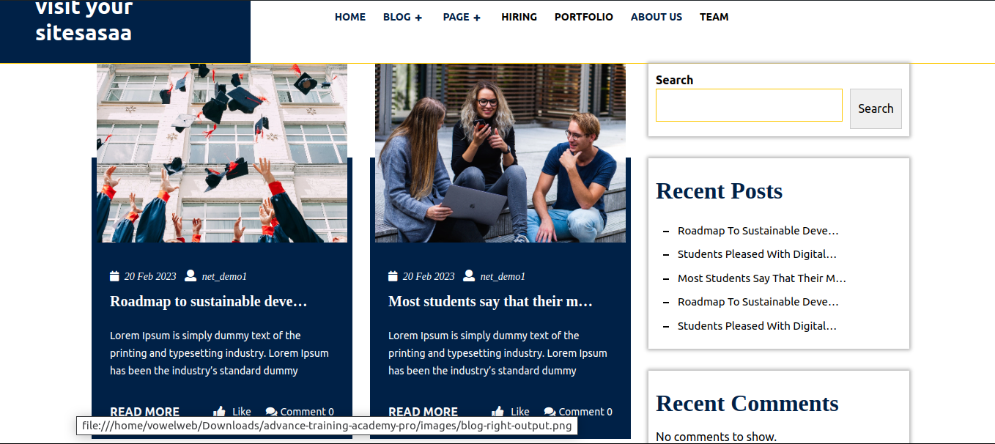Open the TEAM page
995x444 pixels.
[x=714, y=17]
